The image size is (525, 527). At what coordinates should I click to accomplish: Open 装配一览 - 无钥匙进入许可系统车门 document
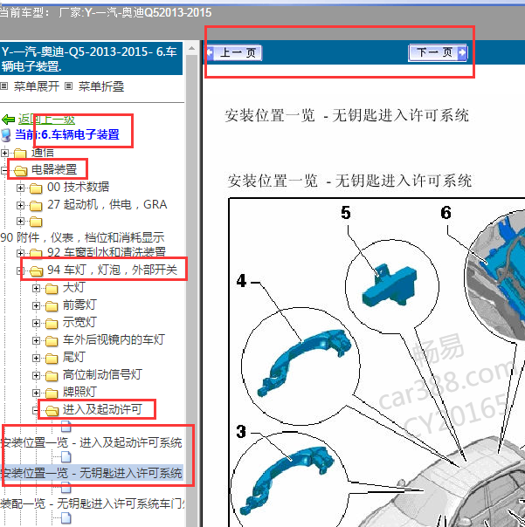pos(92,503)
